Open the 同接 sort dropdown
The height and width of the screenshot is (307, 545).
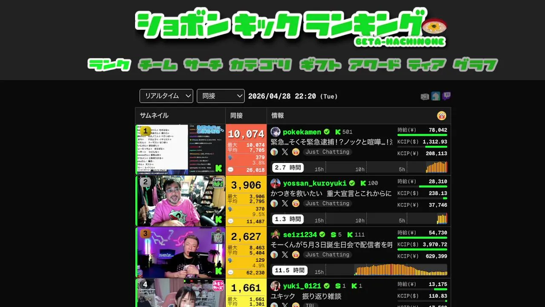(221, 96)
